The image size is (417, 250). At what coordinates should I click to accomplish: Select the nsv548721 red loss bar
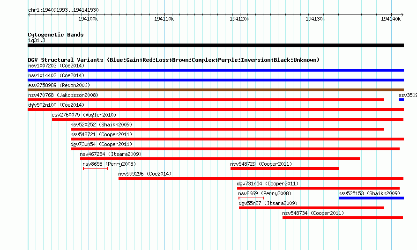237,139
